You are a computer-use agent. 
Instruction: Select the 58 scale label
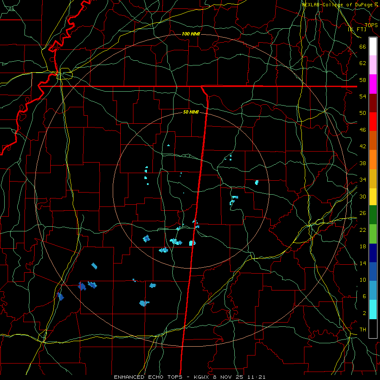click(363, 80)
